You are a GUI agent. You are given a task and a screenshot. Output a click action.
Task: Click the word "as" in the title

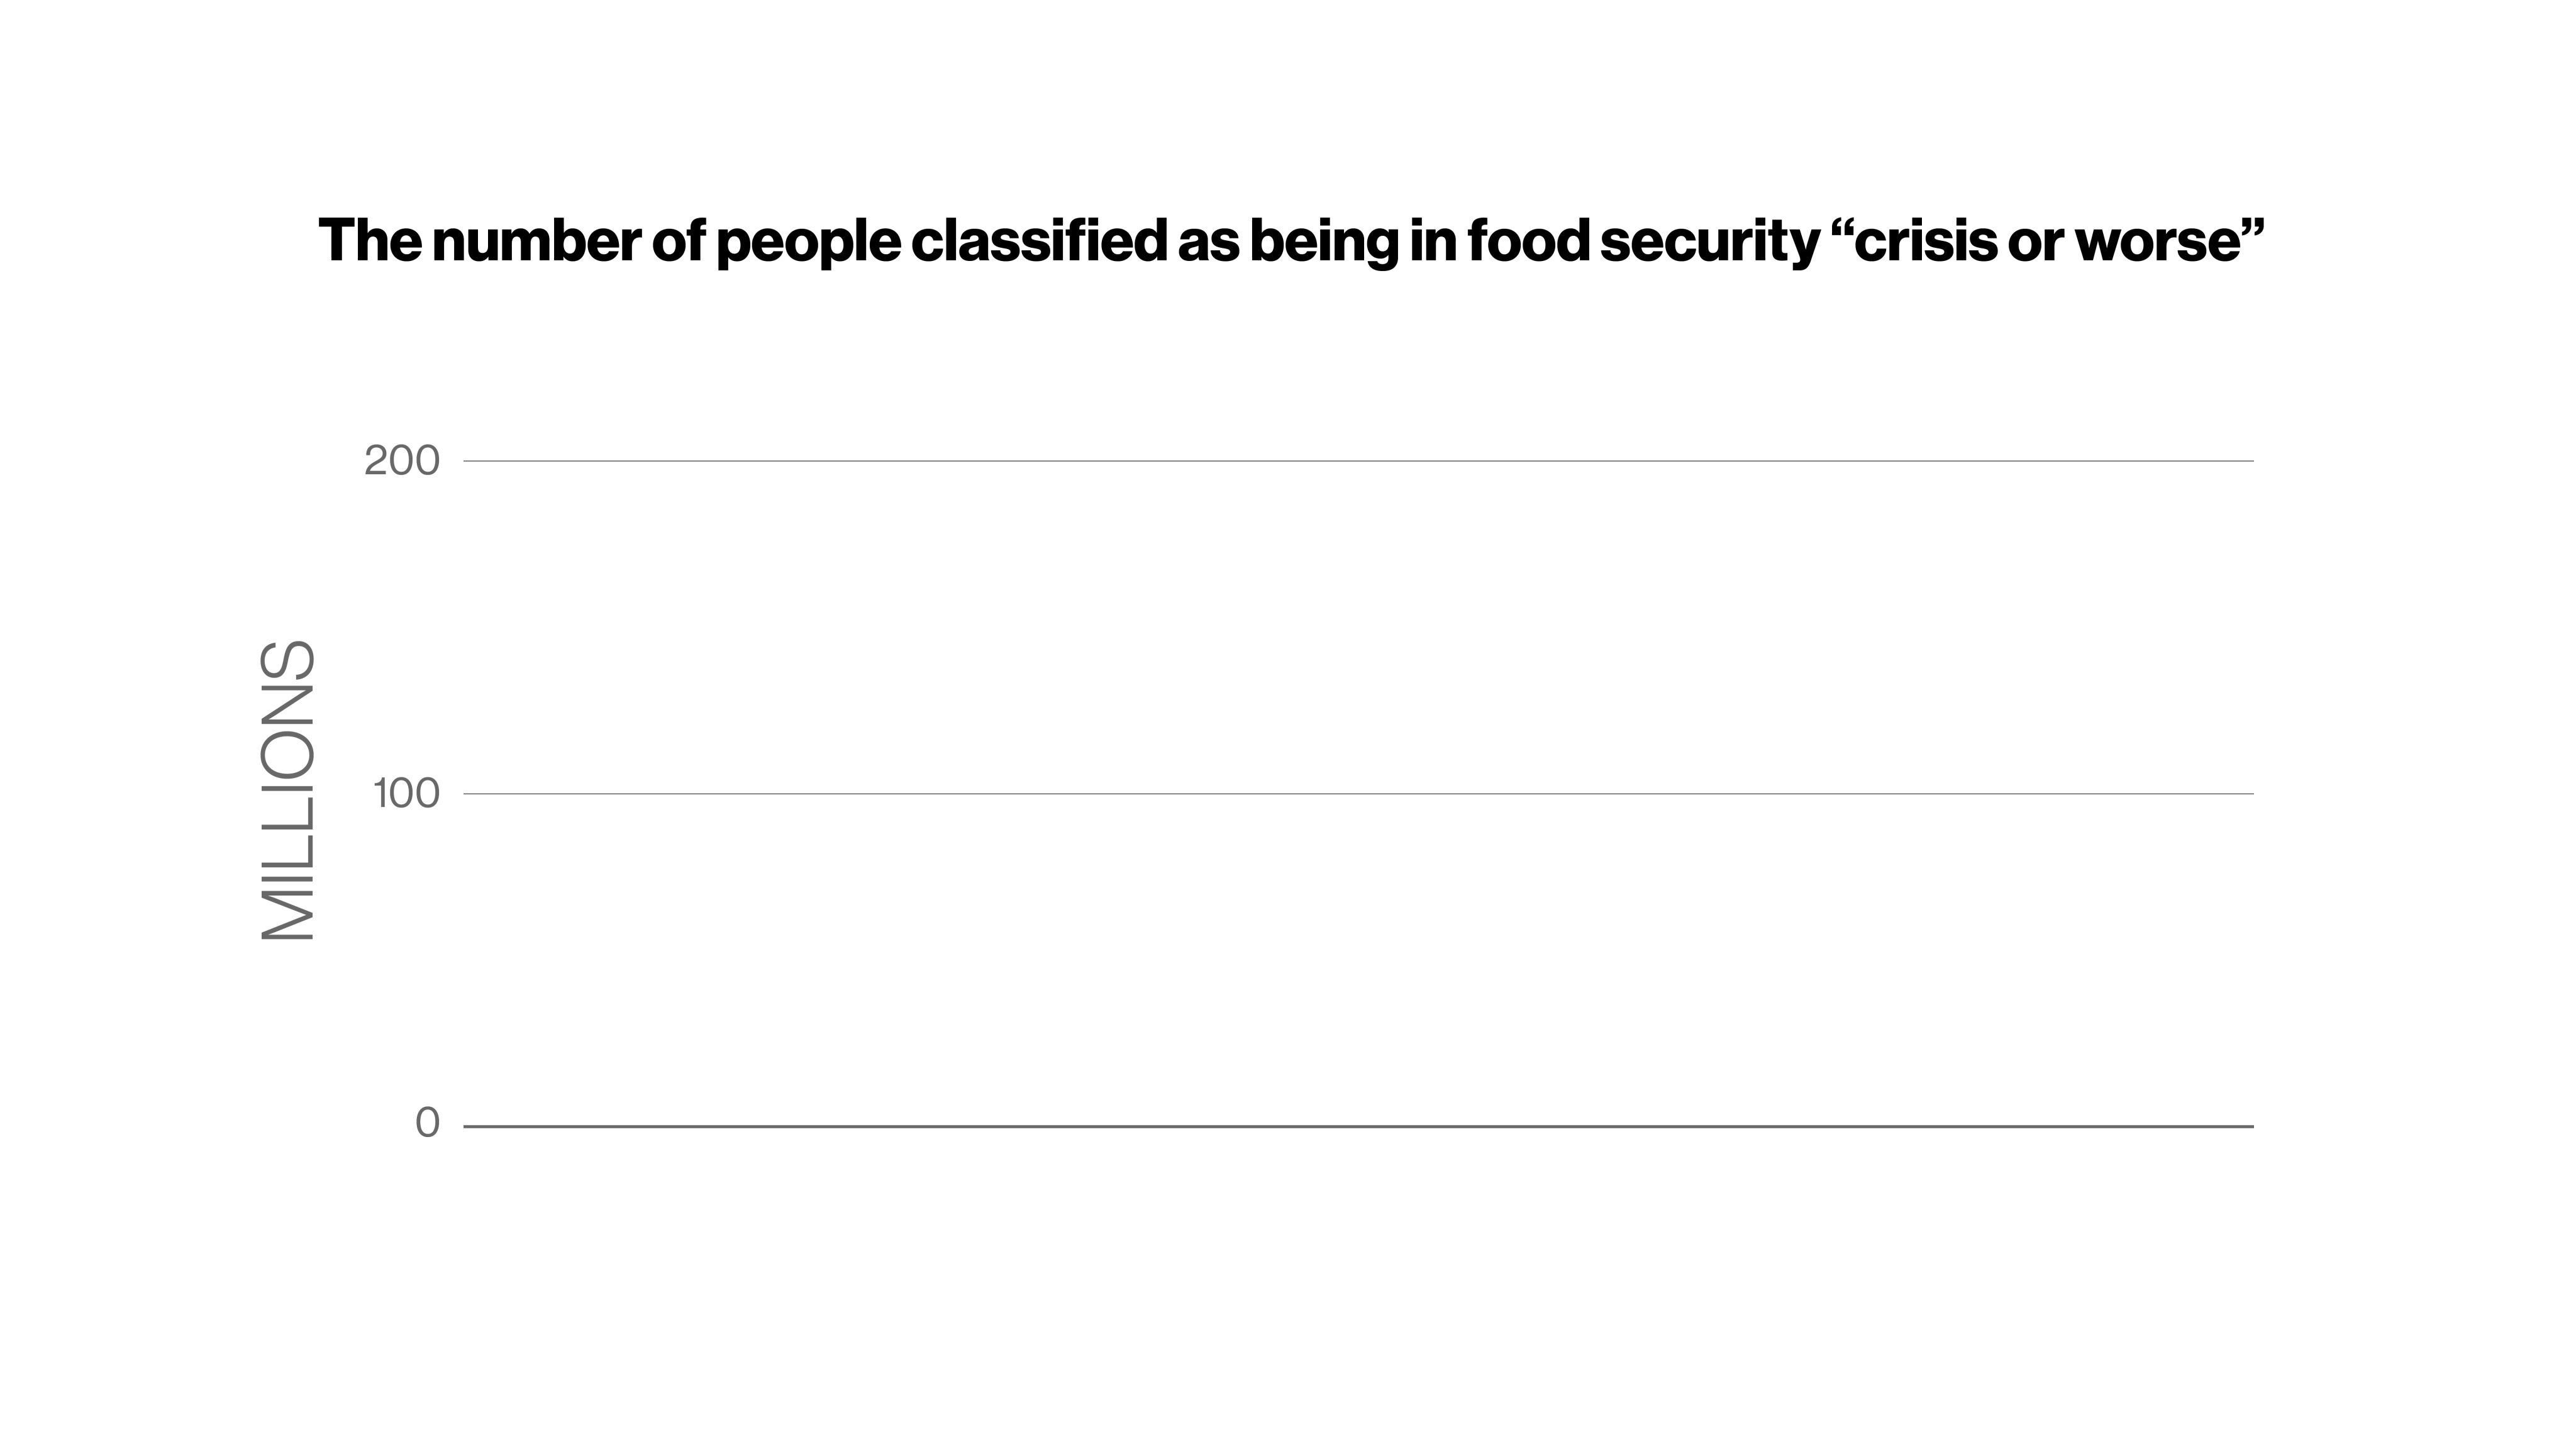coord(1208,243)
